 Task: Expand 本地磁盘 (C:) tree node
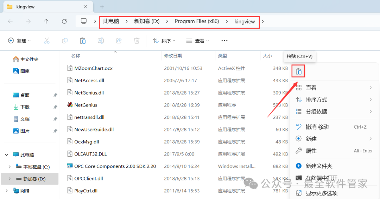pyautogui.click(x=10, y=167)
